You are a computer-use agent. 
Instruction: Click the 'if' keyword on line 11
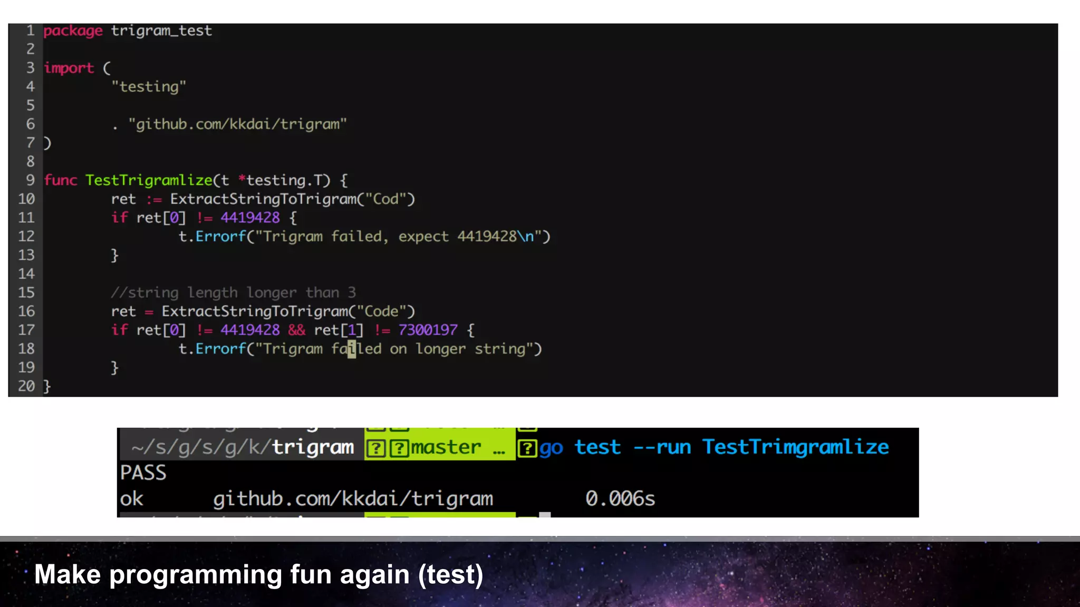tap(119, 218)
